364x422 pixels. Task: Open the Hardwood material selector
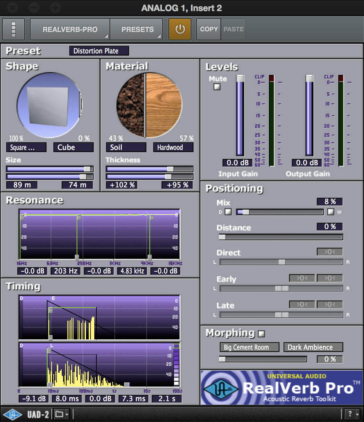point(173,147)
